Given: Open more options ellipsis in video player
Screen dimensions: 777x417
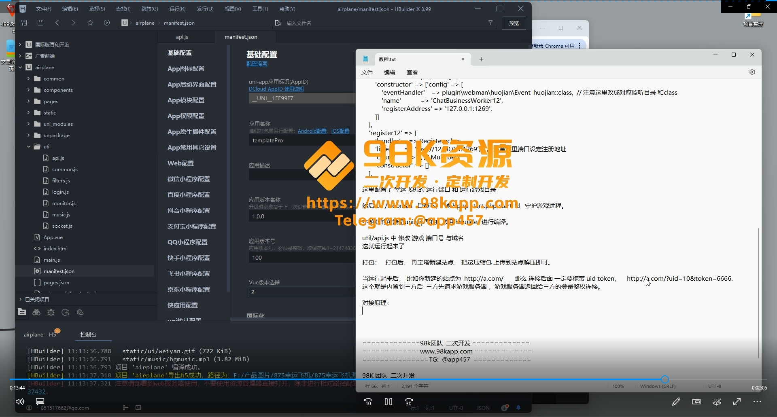Looking at the screenshot, I should click(x=757, y=402).
